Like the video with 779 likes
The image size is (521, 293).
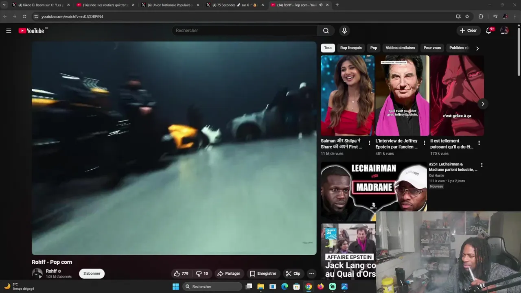pyautogui.click(x=181, y=273)
